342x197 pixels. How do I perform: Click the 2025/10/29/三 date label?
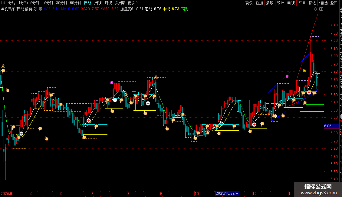point(227,193)
